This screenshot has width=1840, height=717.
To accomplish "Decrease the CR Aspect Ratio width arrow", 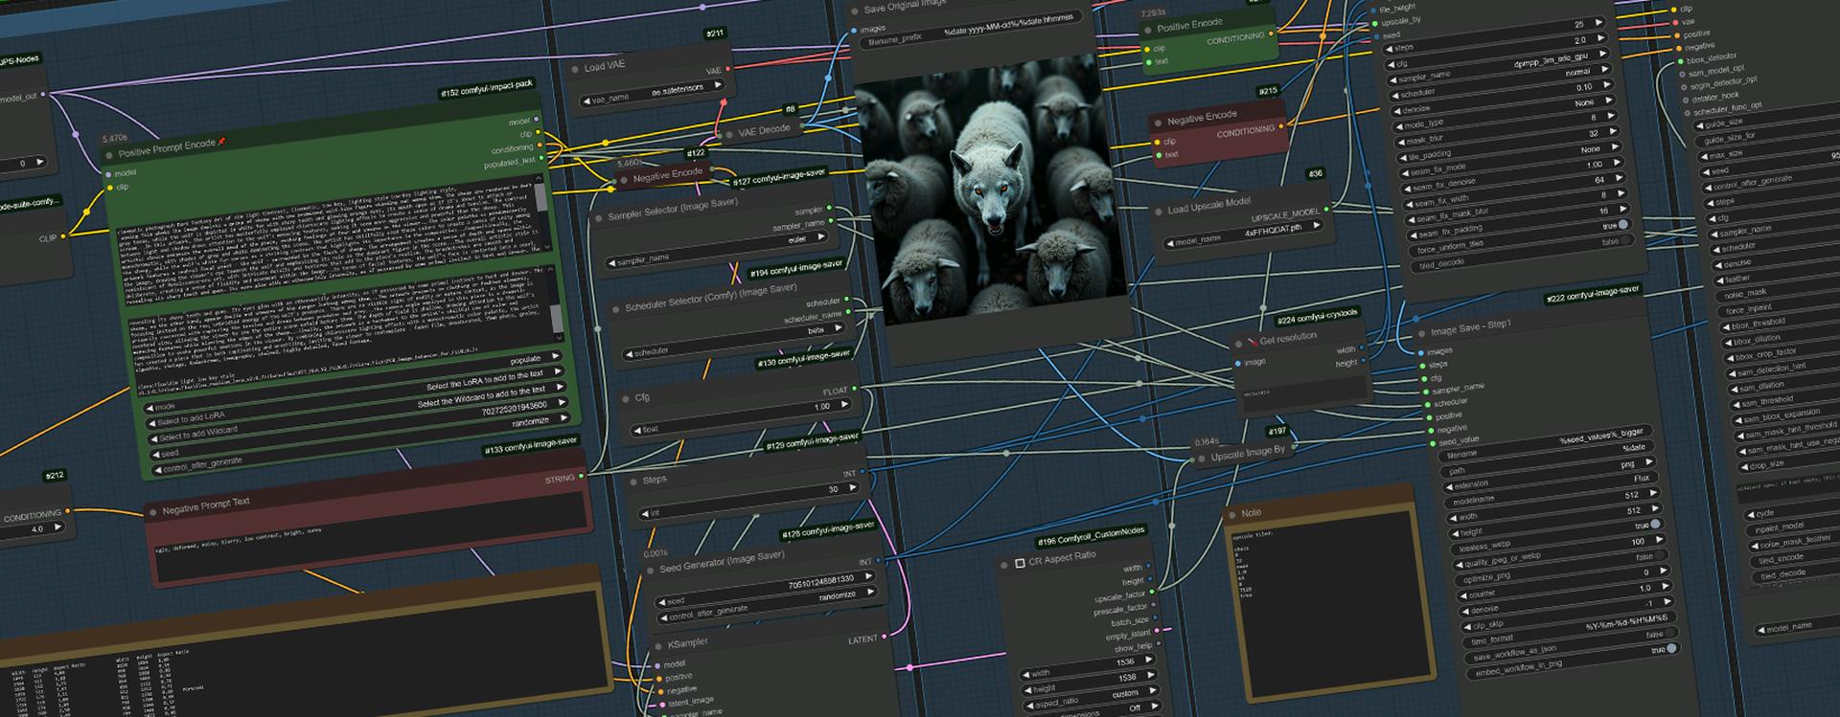I will coord(1024,673).
